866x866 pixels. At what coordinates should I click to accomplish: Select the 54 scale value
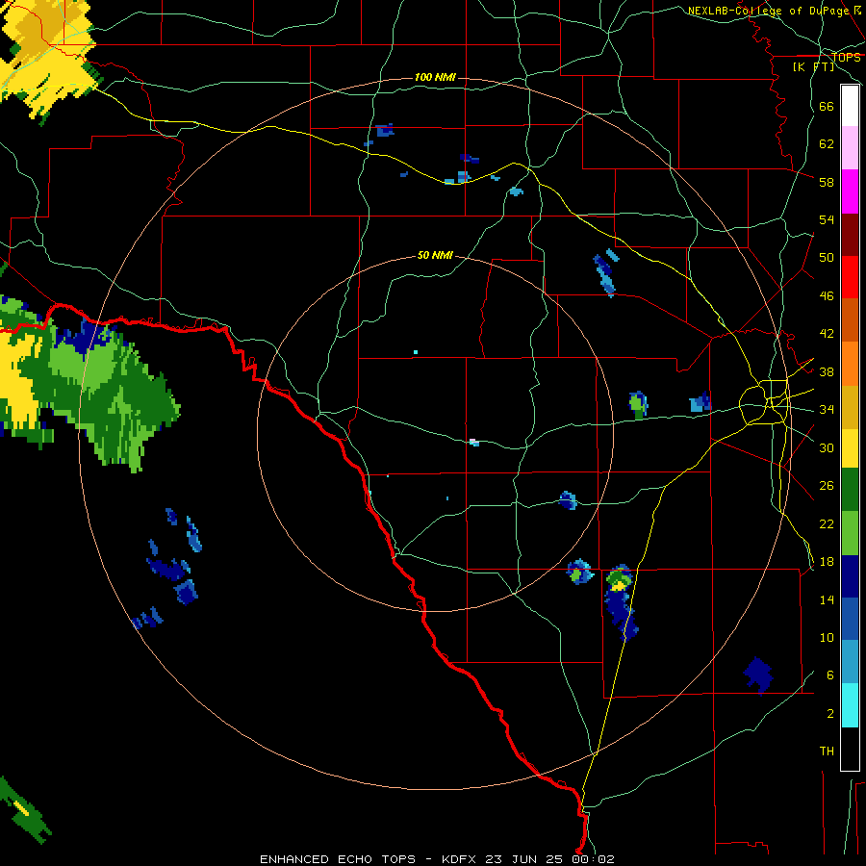(827, 219)
